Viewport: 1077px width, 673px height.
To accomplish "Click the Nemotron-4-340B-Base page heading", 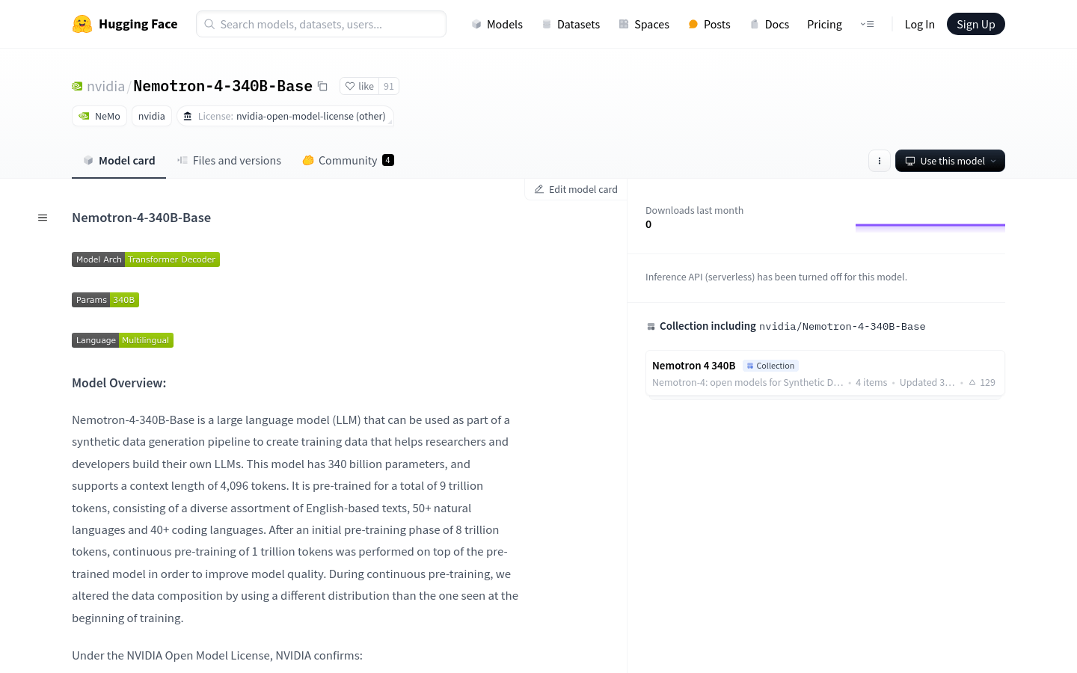I will pyautogui.click(x=141, y=218).
